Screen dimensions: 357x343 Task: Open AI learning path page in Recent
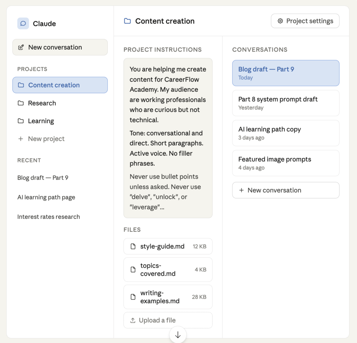46,197
